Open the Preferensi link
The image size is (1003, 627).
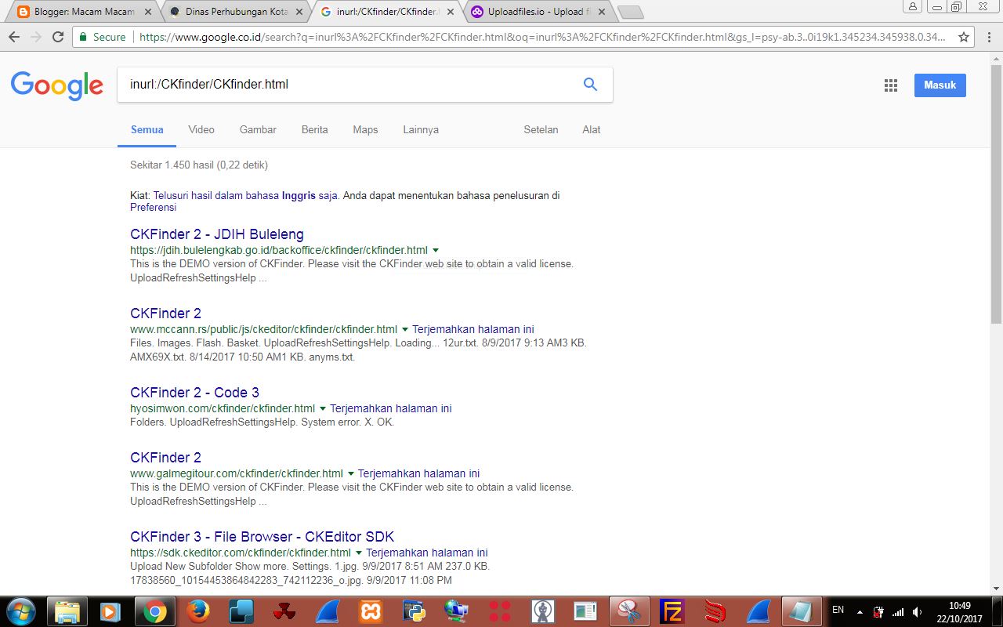point(154,208)
